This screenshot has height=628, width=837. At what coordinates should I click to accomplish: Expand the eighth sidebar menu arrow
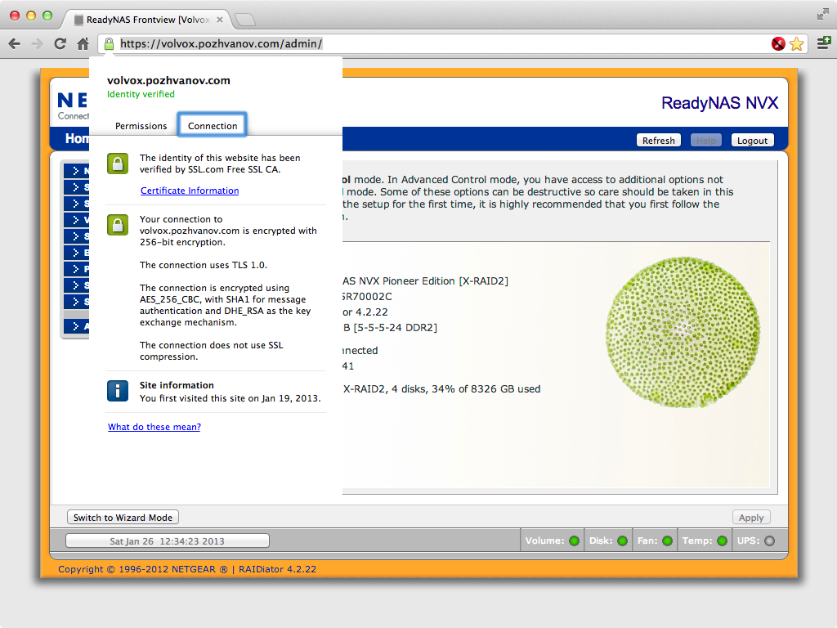[x=76, y=285]
